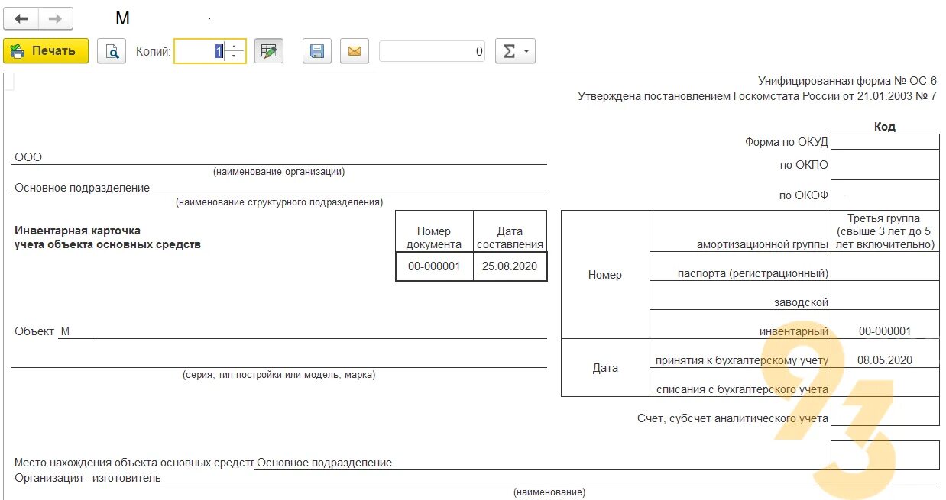The height and width of the screenshot is (500, 946).
Task: Click 'Основное подразделение' location value
Action: click(325, 463)
